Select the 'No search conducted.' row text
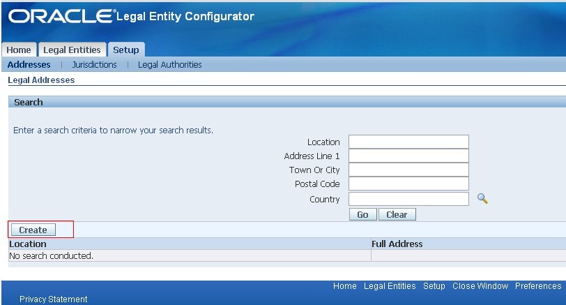 [52, 256]
